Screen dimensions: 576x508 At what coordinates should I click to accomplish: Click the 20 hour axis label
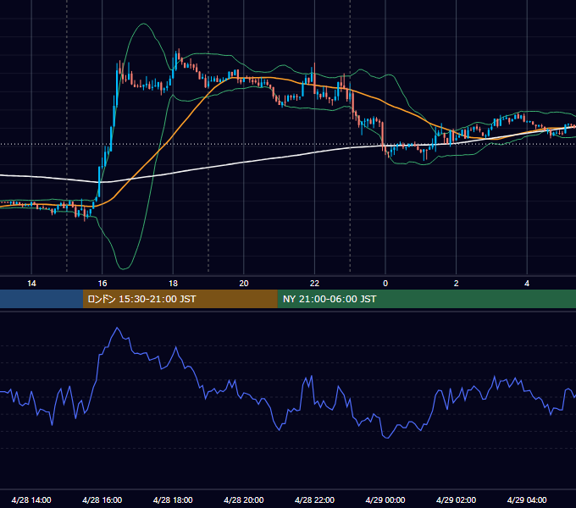click(244, 284)
